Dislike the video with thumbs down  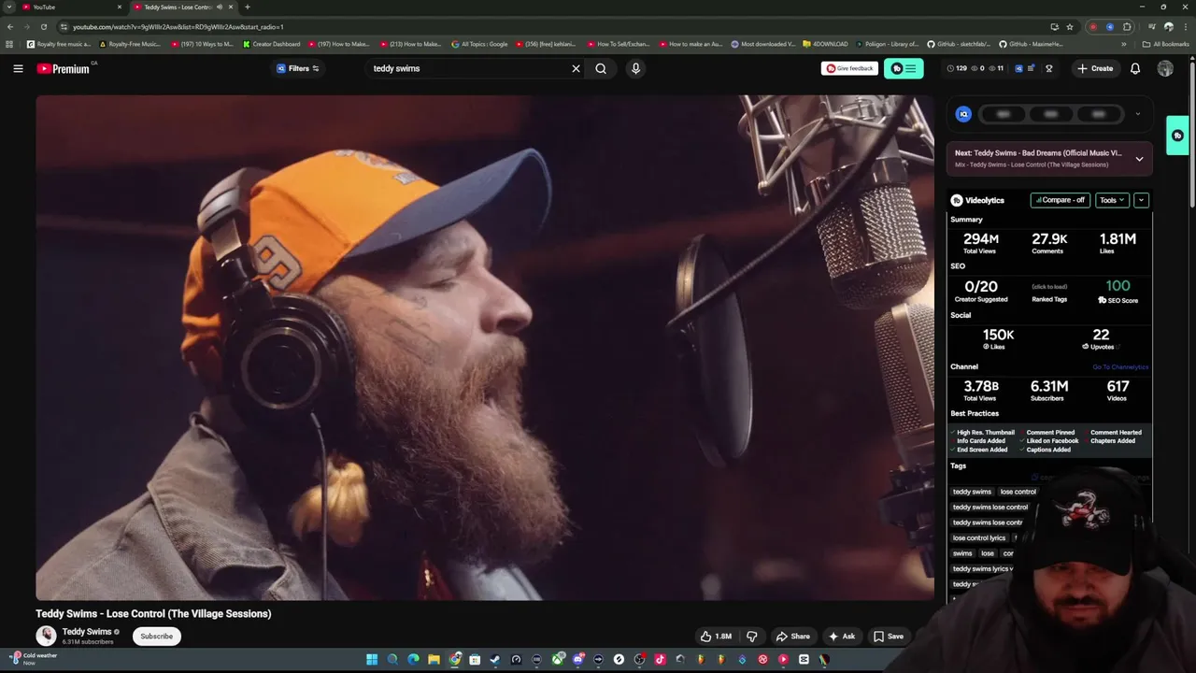752,637
